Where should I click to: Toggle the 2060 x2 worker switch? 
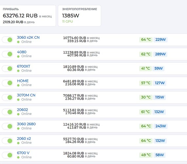(8, 141)
